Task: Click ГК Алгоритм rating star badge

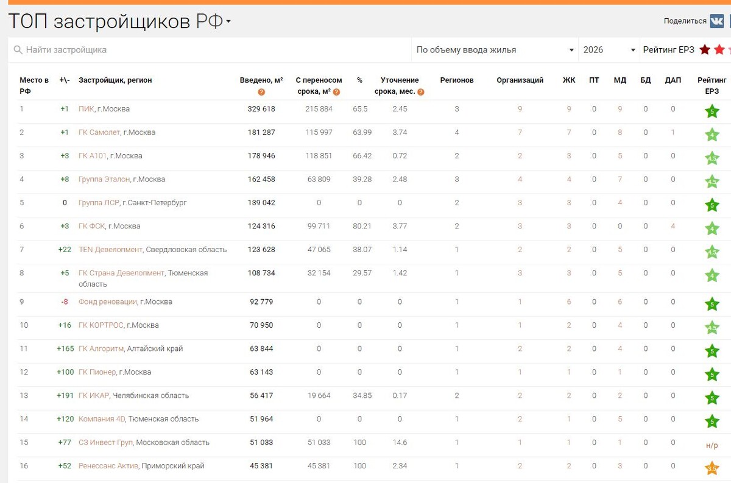Action: [x=712, y=351]
